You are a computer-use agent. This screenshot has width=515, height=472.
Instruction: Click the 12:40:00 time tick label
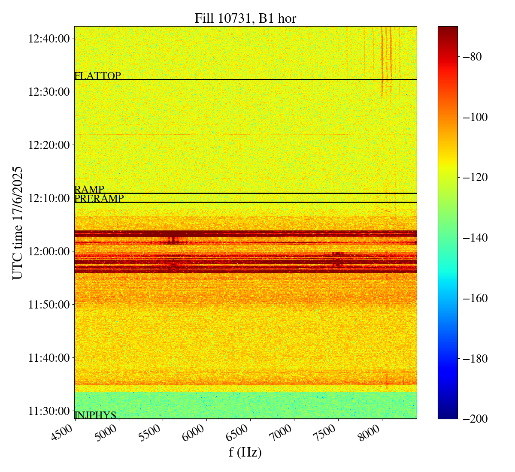49,39
